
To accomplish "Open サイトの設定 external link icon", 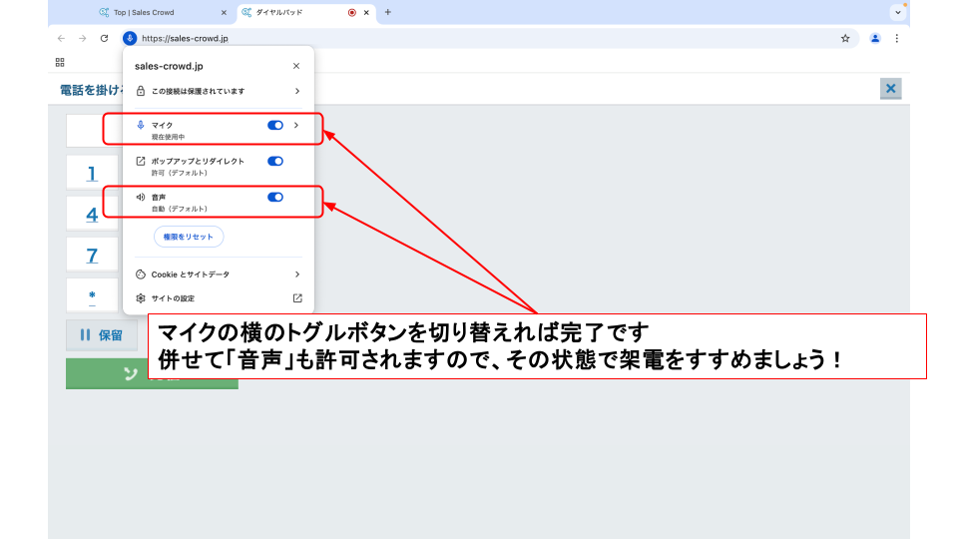I will pos(296,298).
